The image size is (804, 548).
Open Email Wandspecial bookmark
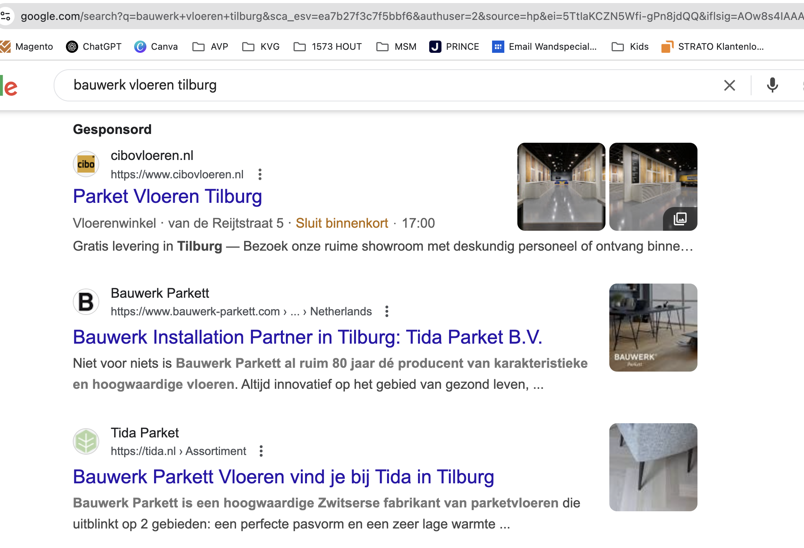pos(544,47)
